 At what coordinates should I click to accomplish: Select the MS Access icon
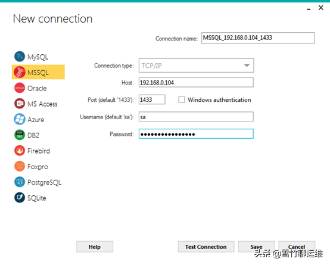point(20,104)
